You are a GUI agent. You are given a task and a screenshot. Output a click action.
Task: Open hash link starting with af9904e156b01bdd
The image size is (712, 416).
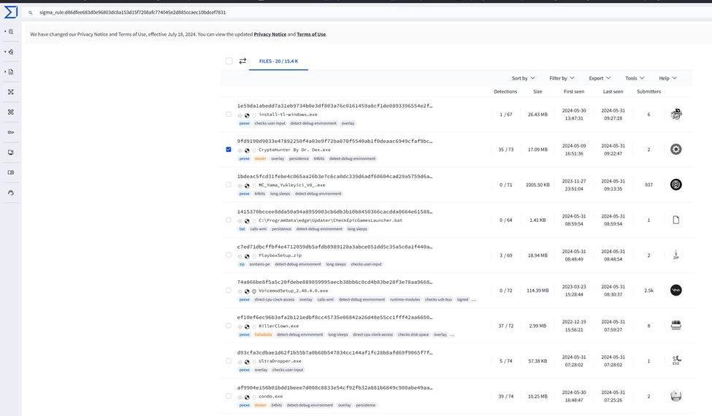coord(334,388)
